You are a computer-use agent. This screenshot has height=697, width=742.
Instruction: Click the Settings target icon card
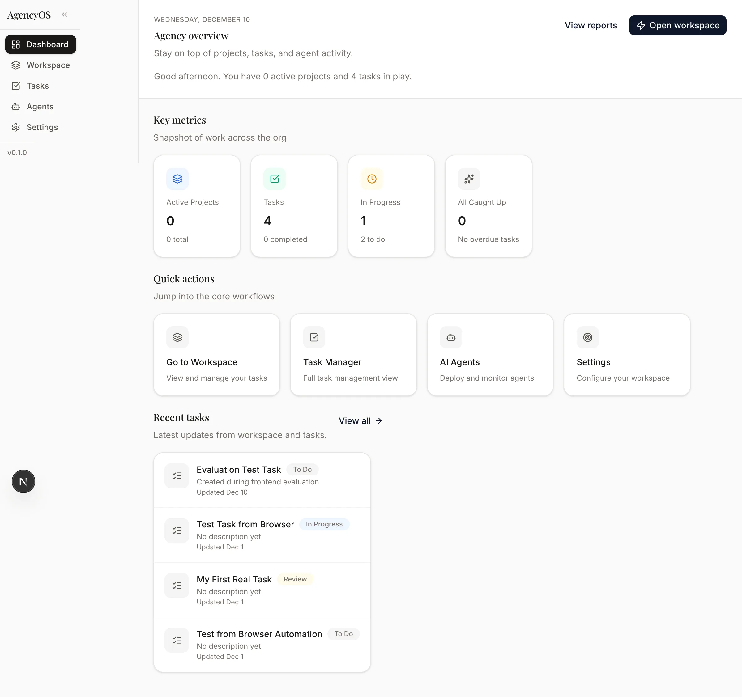tap(587, 337)
